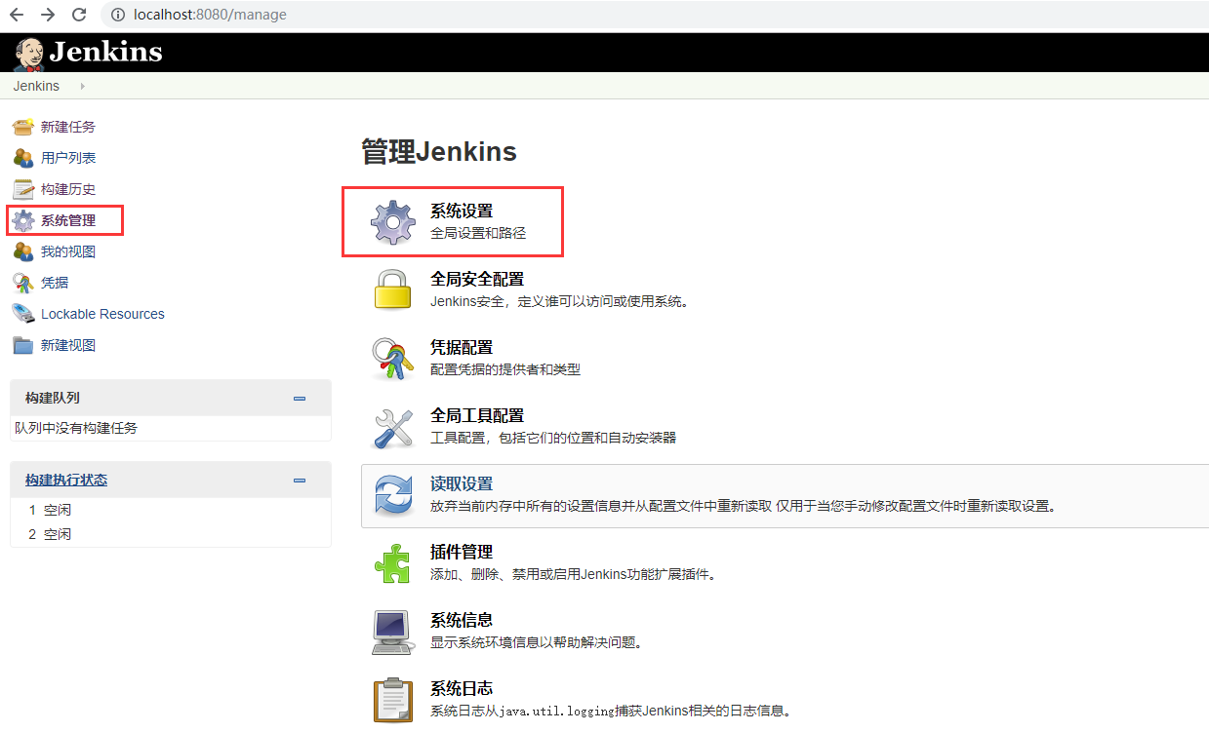This screenshot has height=732, width=1209.
Task: Open the 系统管理 sidebar link
Action: 68,220
